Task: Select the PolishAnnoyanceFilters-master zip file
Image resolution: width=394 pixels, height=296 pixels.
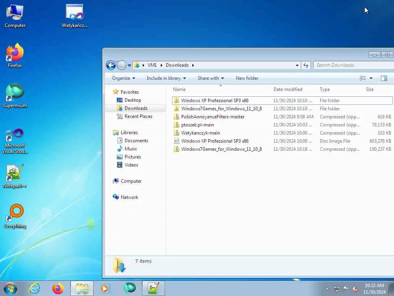Action: click(282, 116)
